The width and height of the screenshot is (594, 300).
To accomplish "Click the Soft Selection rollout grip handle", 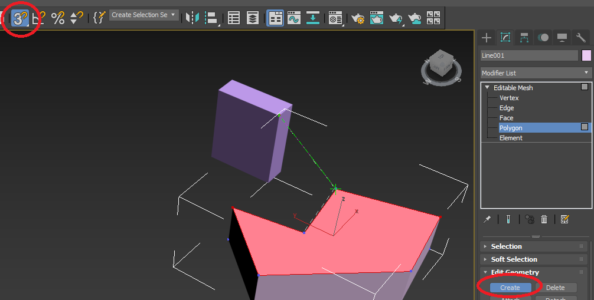I will 581,259.
